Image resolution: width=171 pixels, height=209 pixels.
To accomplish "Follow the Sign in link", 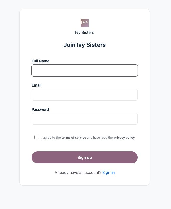I will click(108, 173).
